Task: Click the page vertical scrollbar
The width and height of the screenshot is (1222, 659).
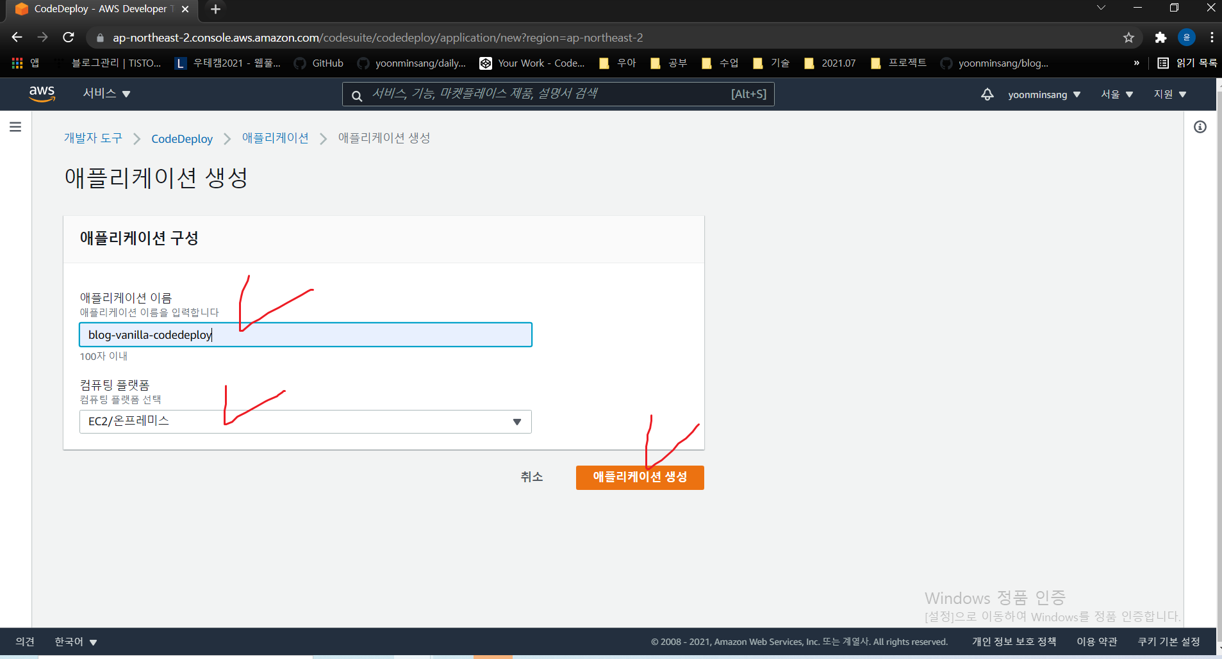Action: pyautogui.click(x=1219, y=365)
